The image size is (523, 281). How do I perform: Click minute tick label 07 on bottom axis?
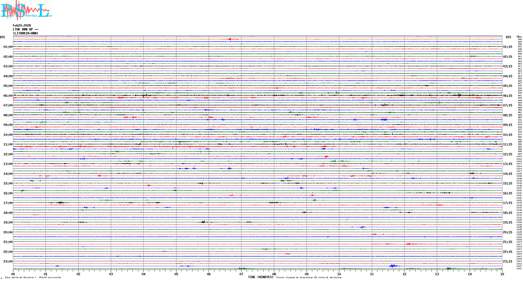(x=241, y=274)
